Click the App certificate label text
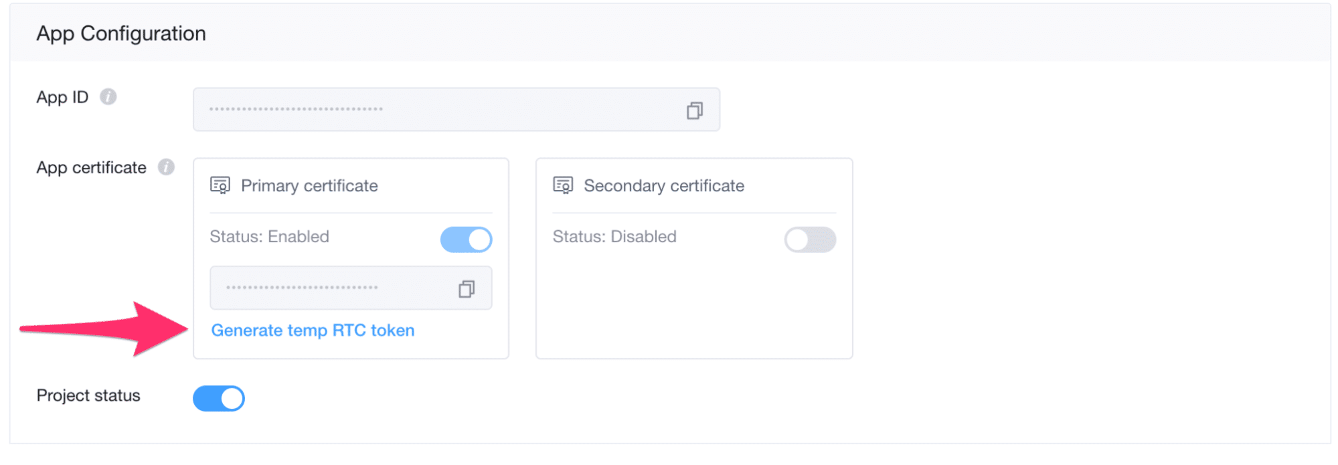This screenshot has height=465, width=1338. [91, 168]
